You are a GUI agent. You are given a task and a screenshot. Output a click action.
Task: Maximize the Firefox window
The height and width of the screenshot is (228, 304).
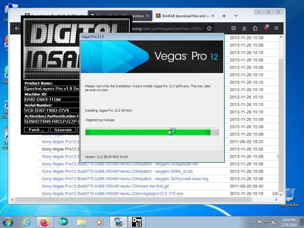[x=268, y=12]
